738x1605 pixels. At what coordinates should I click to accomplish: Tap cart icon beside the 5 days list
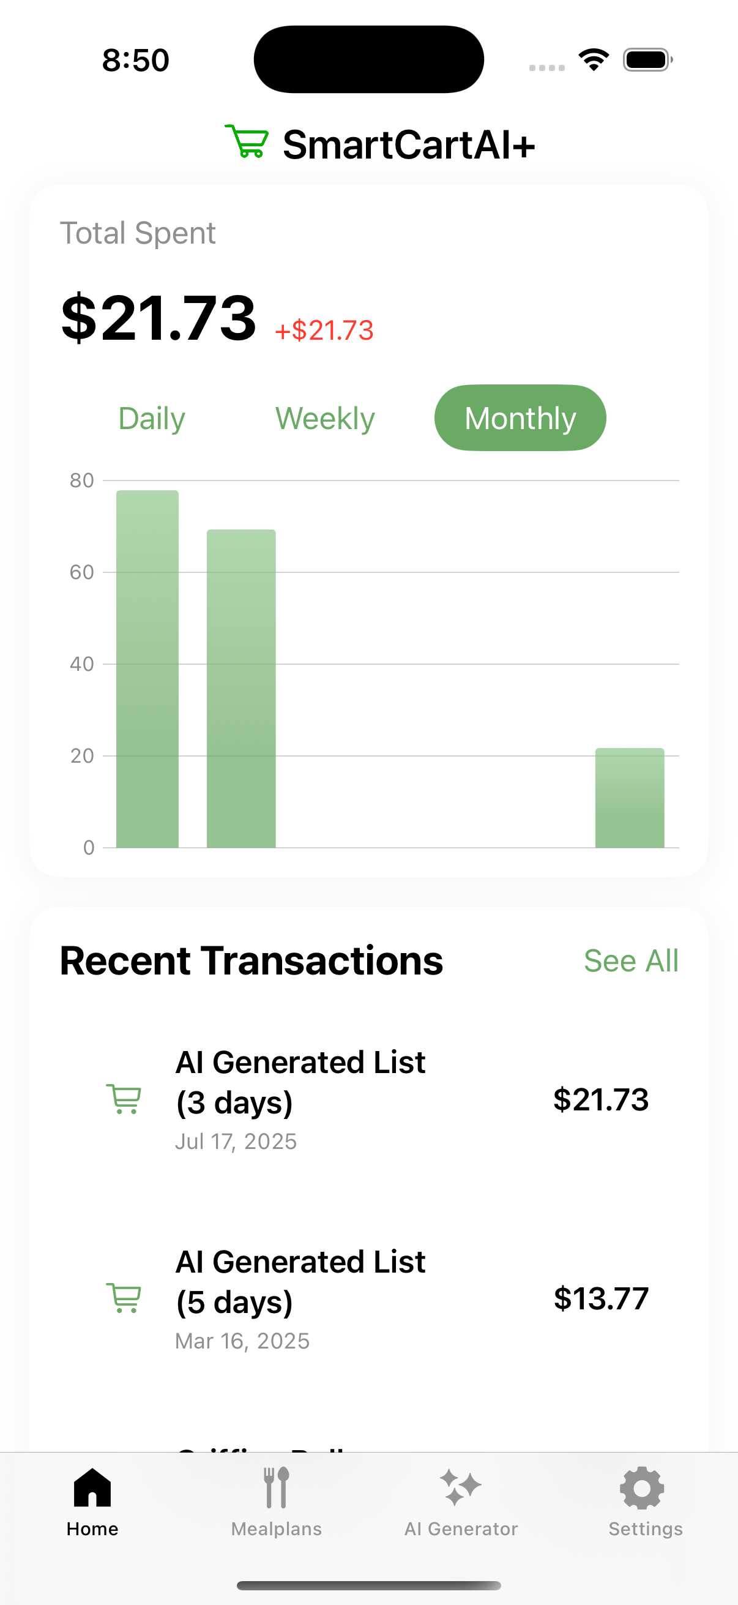pos(124,1298)
